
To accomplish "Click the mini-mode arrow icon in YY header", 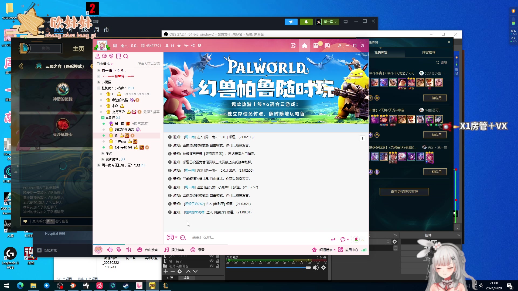I will (340, 46).
